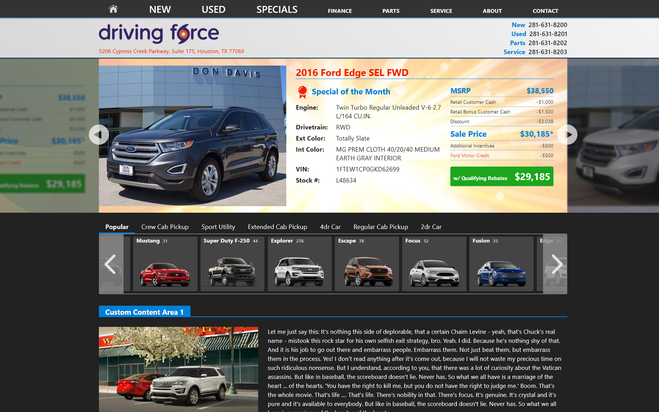The image size is (659, 412).
Task: Select the Popular tab
Action: pyautogui.click(x=117, y=227)
